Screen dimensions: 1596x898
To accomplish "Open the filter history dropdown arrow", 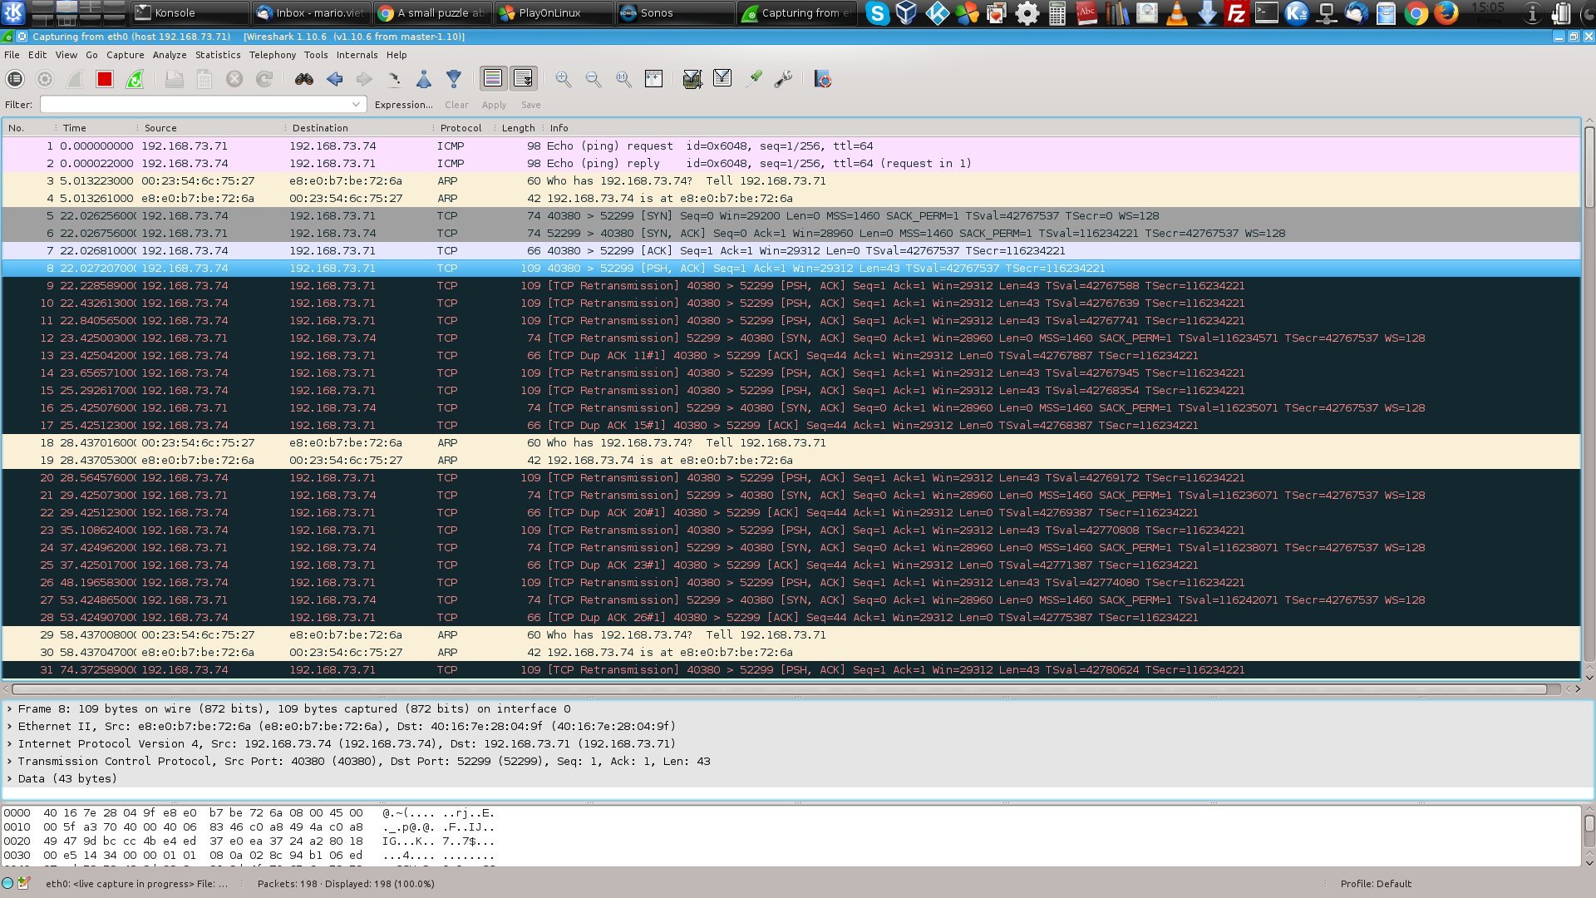I will [x=356, y=105].
